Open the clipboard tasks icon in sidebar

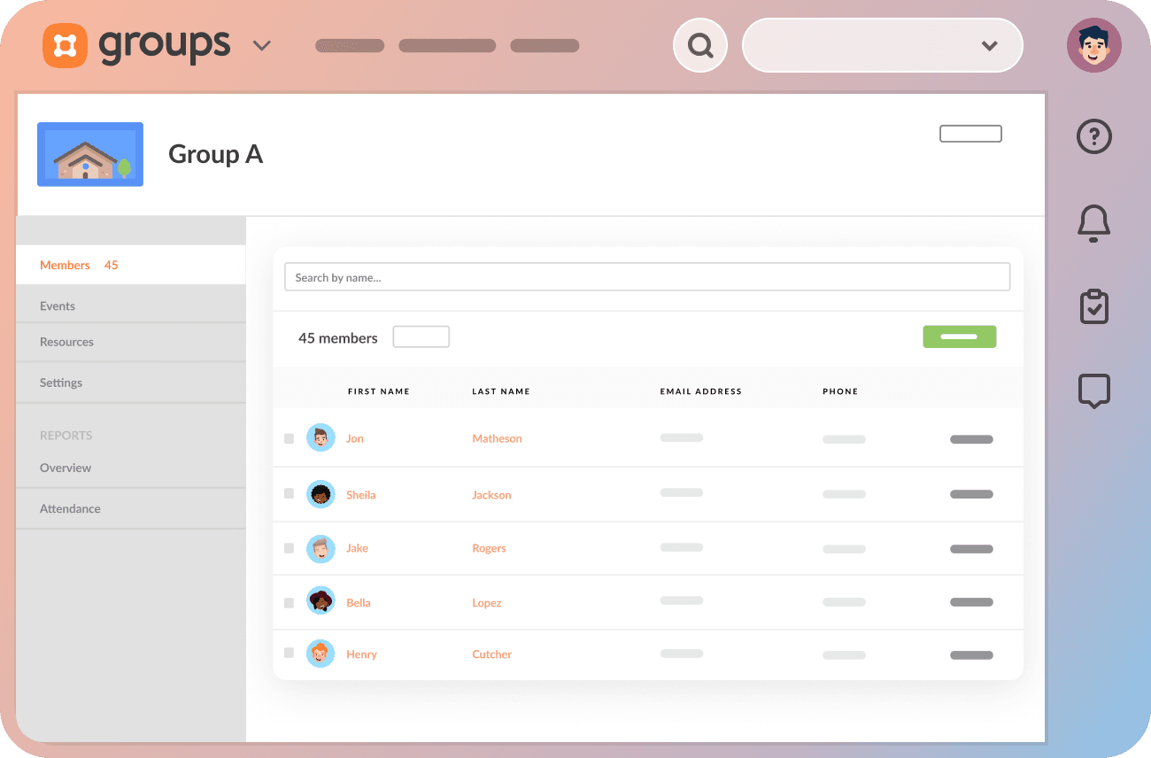(1093, 306)
